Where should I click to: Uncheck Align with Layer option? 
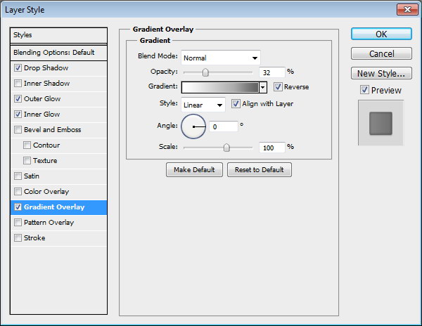click(x=236, y=104)
